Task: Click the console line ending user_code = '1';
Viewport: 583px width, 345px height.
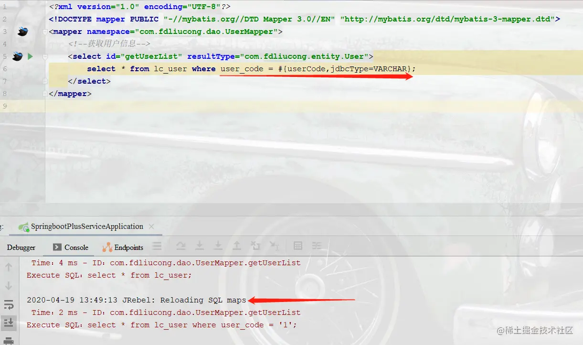Action: coord(162,325)
